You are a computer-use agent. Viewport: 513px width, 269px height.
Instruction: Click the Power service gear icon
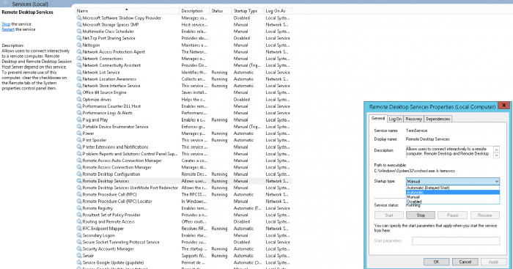tap(79, 133)
